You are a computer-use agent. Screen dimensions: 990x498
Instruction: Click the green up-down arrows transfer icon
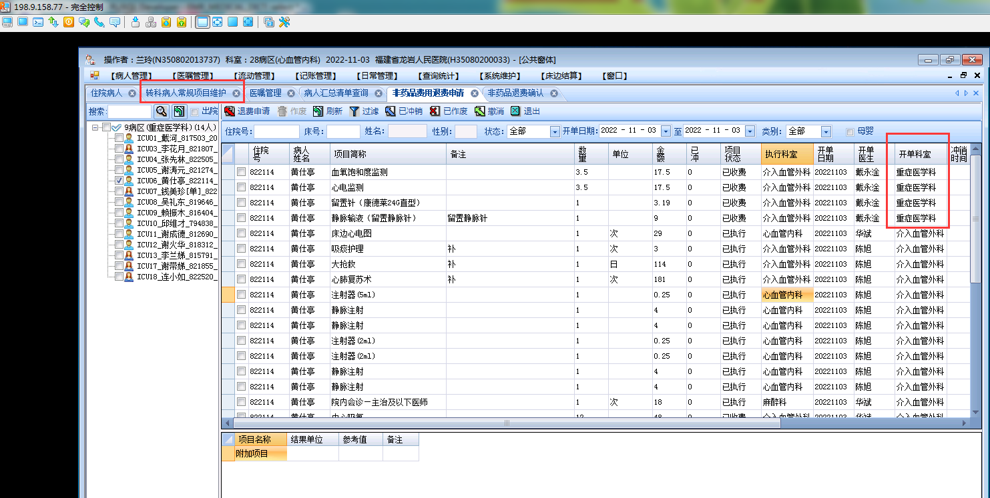[x=53, y=22]
